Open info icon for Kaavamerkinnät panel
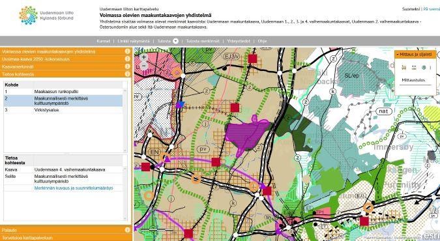Viewport: 440px width, 241px height. 127,66
